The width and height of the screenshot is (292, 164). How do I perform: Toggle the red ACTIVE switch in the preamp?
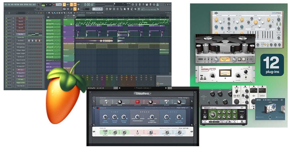[x=137, y=102]
